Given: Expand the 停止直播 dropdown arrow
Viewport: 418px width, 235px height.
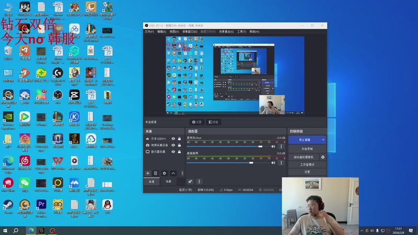Looking at the screenshot, I should point(323,139).
